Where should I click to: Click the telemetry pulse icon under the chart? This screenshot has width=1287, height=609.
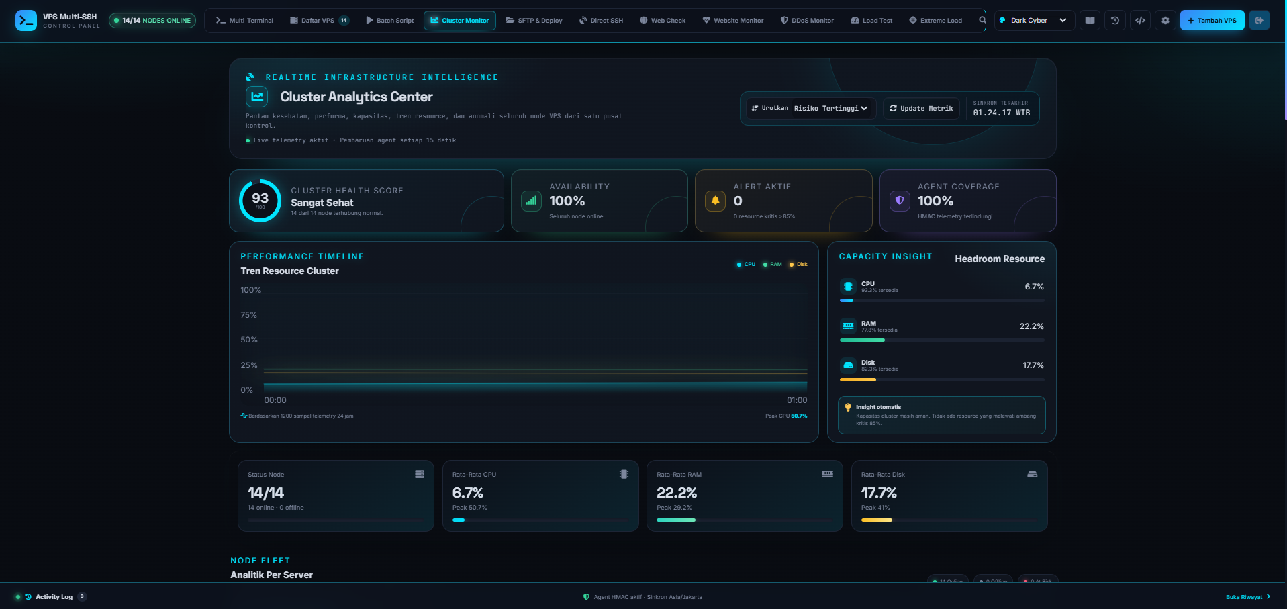[244, 416]
